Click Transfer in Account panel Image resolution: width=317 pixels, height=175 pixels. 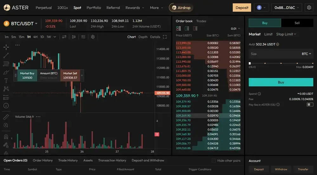tap(303, 169)
